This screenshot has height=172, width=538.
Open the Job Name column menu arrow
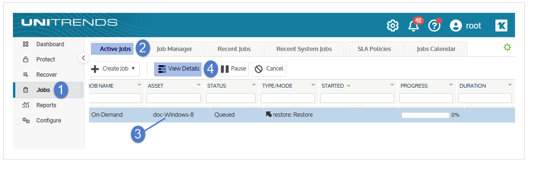pos(139,85)
